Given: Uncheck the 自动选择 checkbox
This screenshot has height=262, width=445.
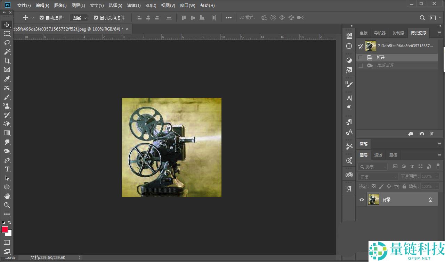Looking at the screenshot, I should (x=42, y=18).
